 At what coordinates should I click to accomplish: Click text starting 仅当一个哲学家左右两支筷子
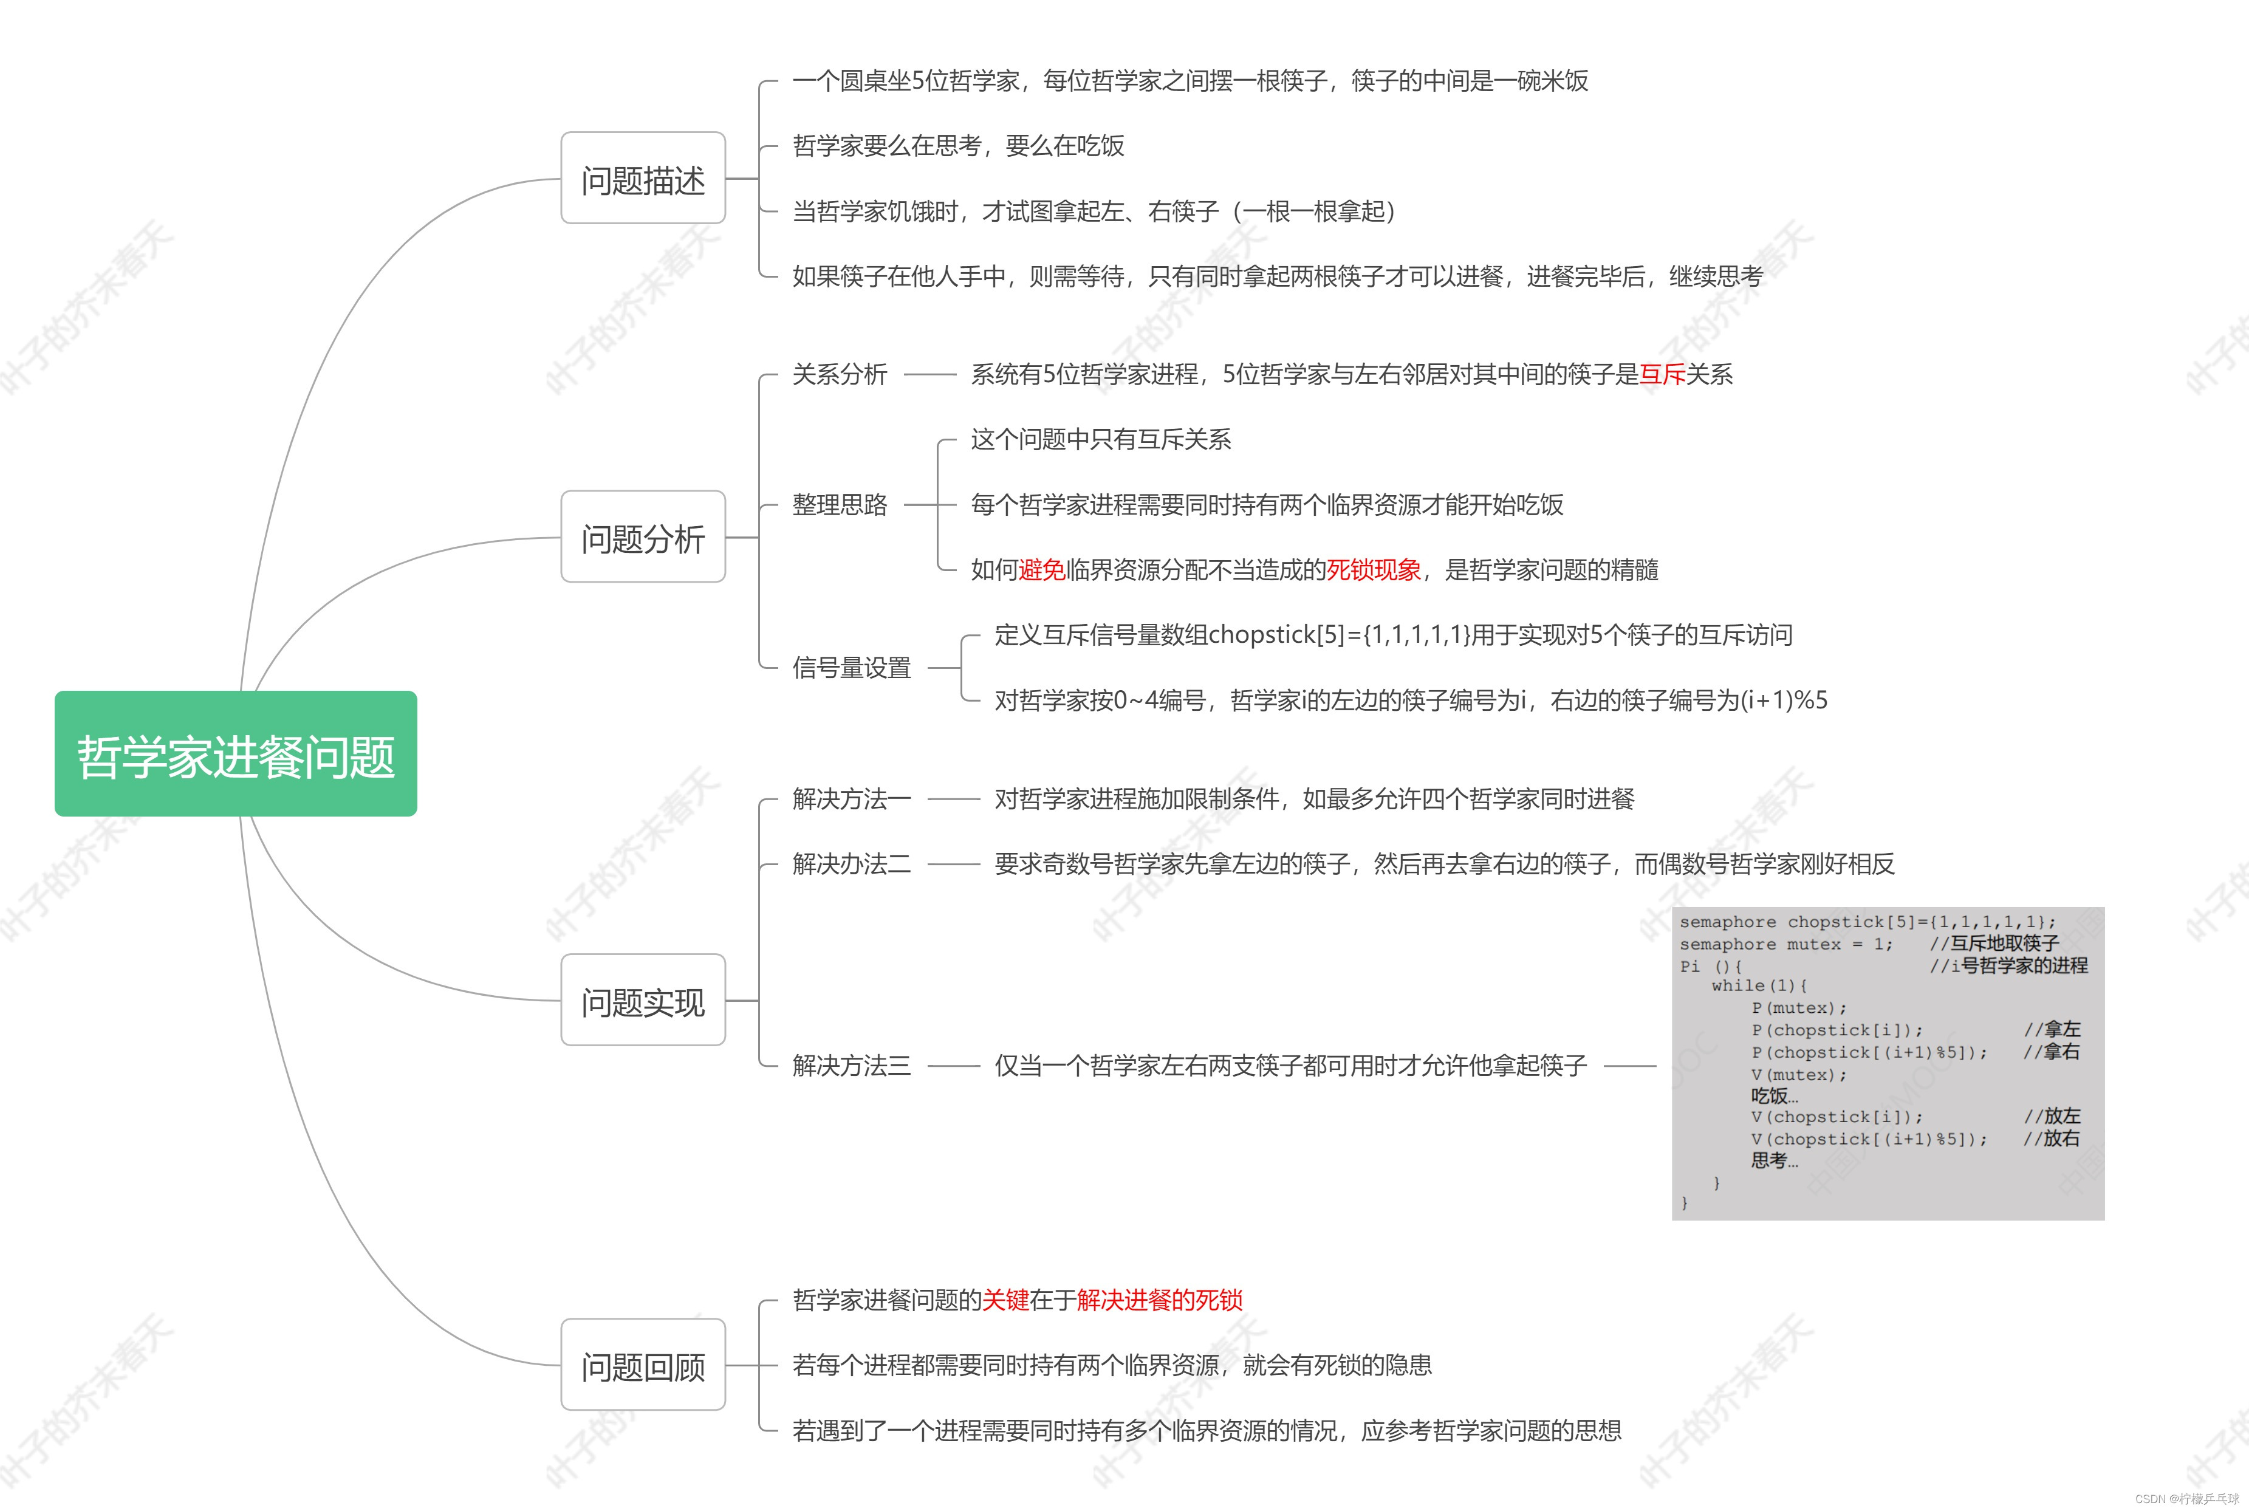1290,1066
